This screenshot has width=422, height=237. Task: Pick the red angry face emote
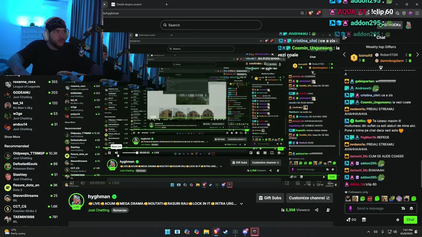coord(370,198)
